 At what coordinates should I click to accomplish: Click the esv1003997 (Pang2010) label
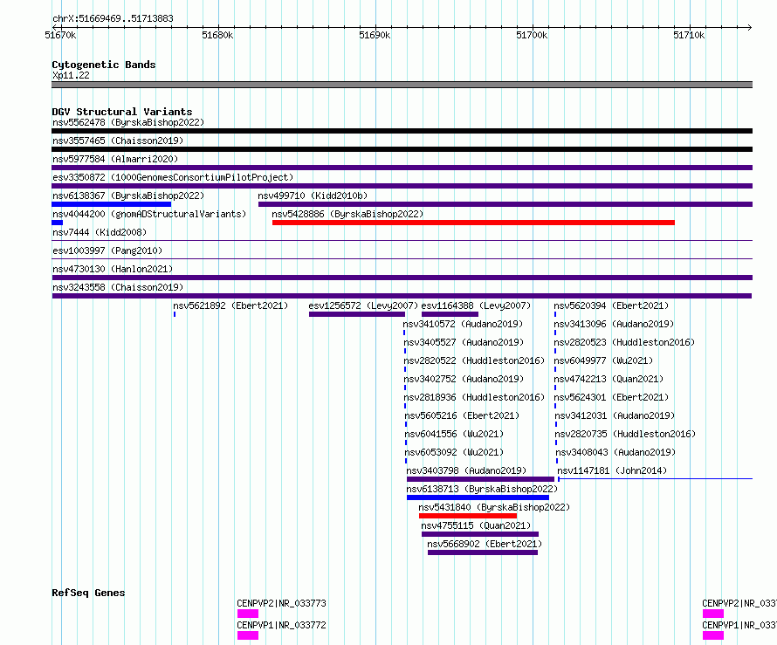[x=107, y=250]
